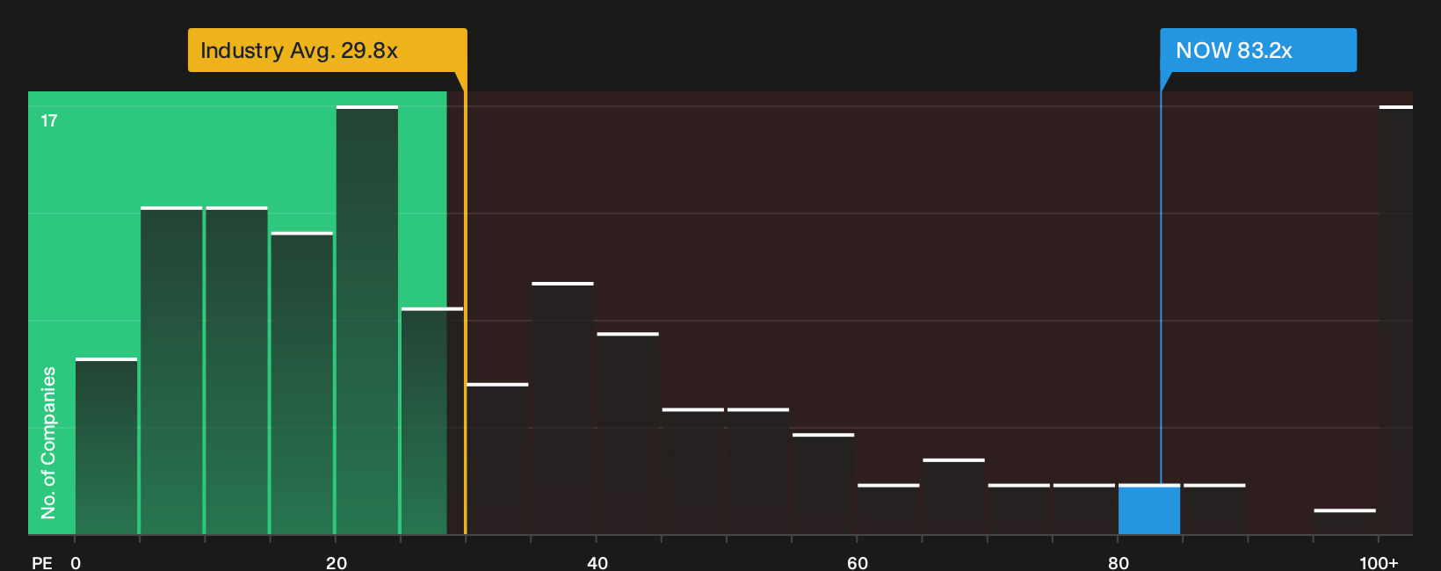The image size is (1441, 571).
Task: Click the x-axis tick label 20
Action: click(x=337, y=562)
